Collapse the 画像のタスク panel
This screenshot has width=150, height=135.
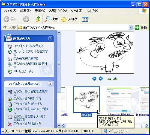(50, 38)
